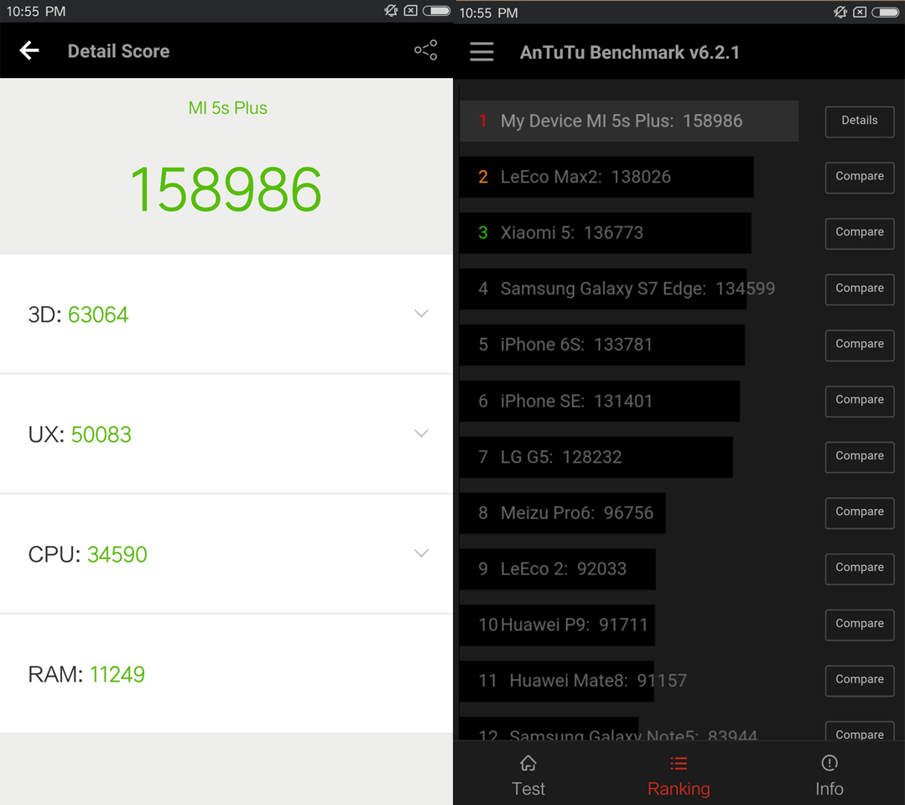Compare with iPhone SE
The width and height of the screenshot is (905, 805).
click(x=860, y=401)
